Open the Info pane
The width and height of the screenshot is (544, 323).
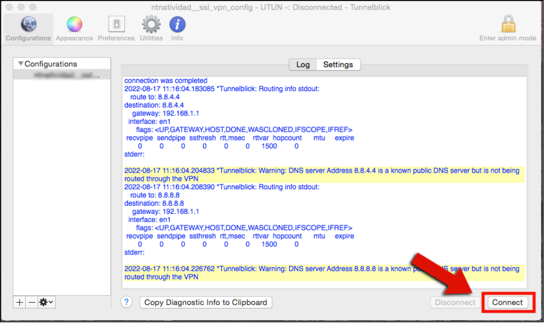(177, 29)
